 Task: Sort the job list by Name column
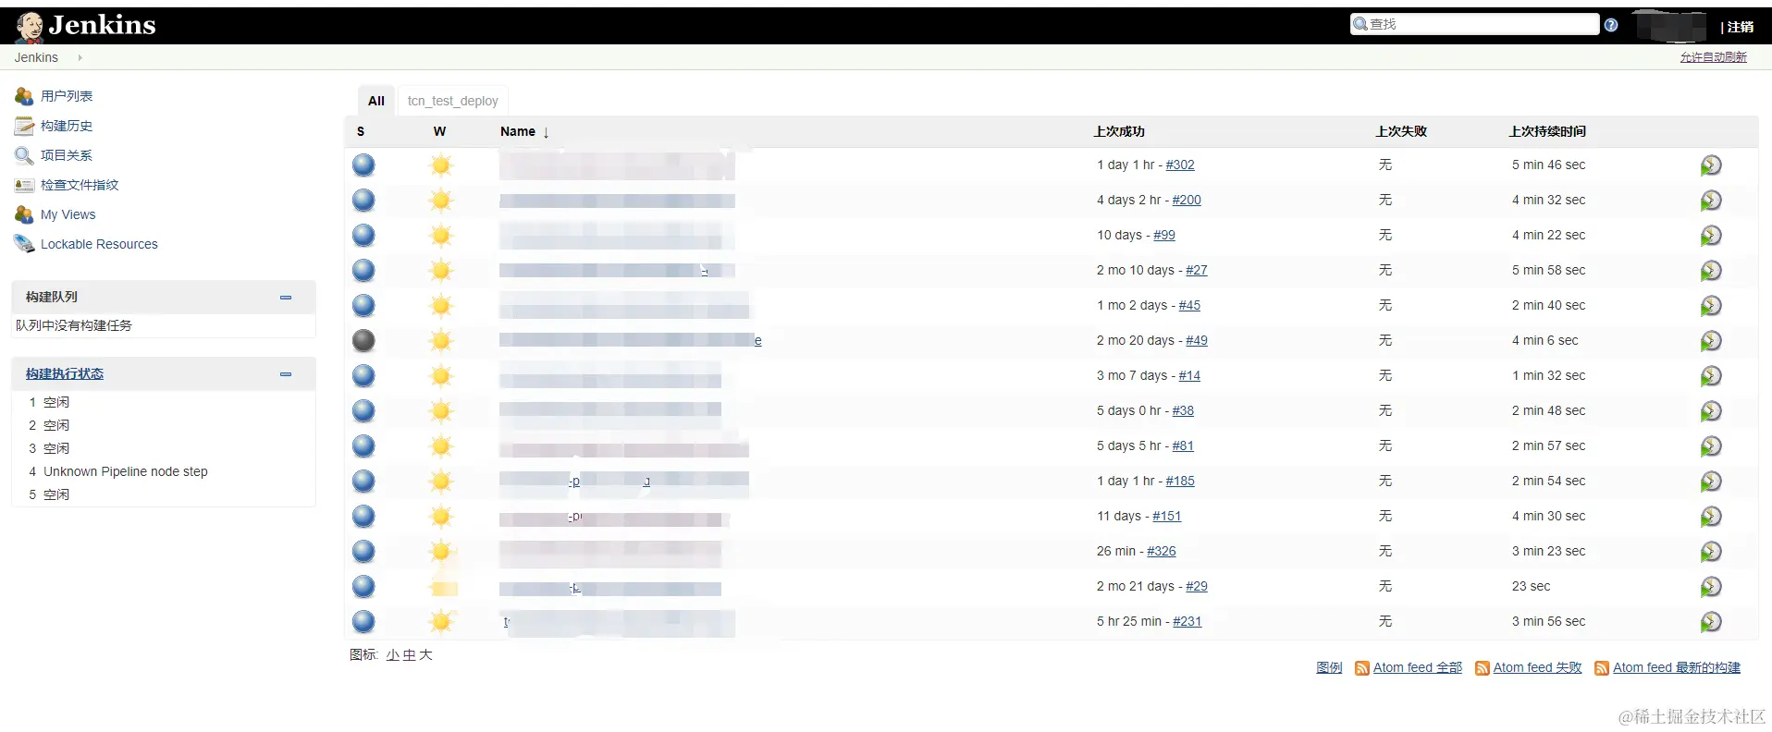(x=524, y=131)
